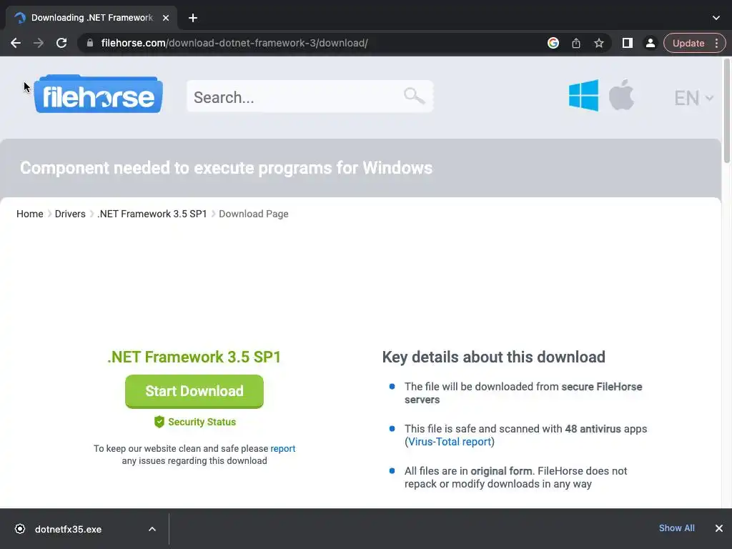Open tab search chevron at top right
The height and width of the screenshot is (549, 732).
[x=716, y=18]
